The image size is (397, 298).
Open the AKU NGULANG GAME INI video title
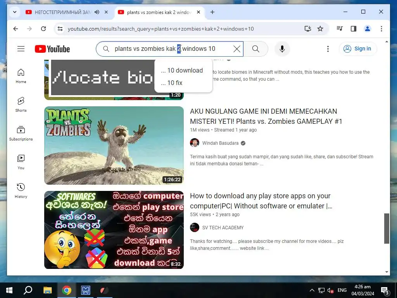266,116
